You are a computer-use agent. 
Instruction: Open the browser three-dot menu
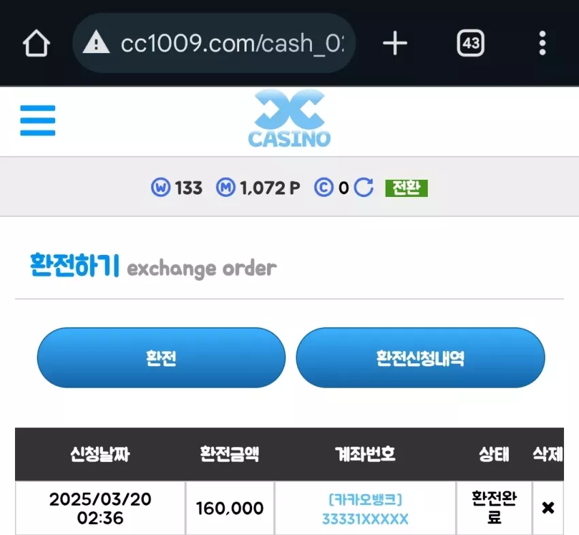[x=542, y=43]
